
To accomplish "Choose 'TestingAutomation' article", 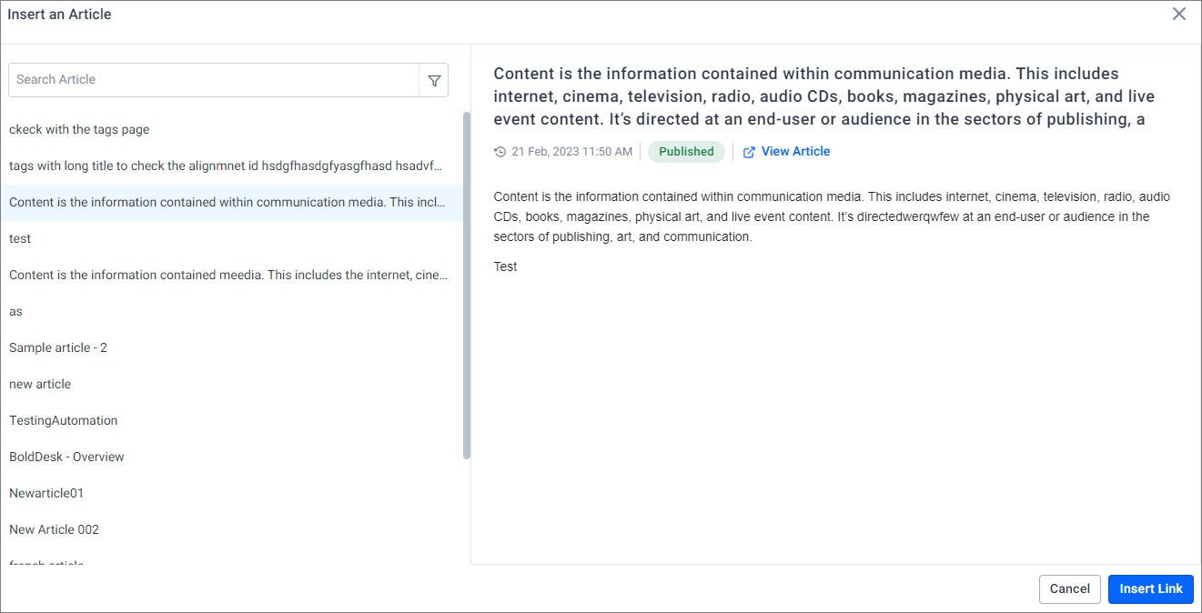I will (x=231, y=421).
